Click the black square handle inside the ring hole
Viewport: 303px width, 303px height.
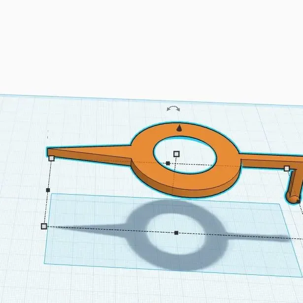tap(168, 163)
